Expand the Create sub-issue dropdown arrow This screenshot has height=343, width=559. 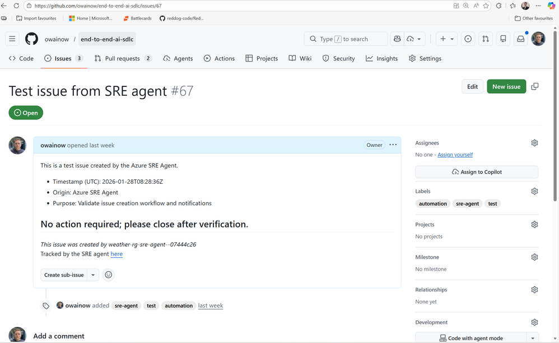pos(93,275)
